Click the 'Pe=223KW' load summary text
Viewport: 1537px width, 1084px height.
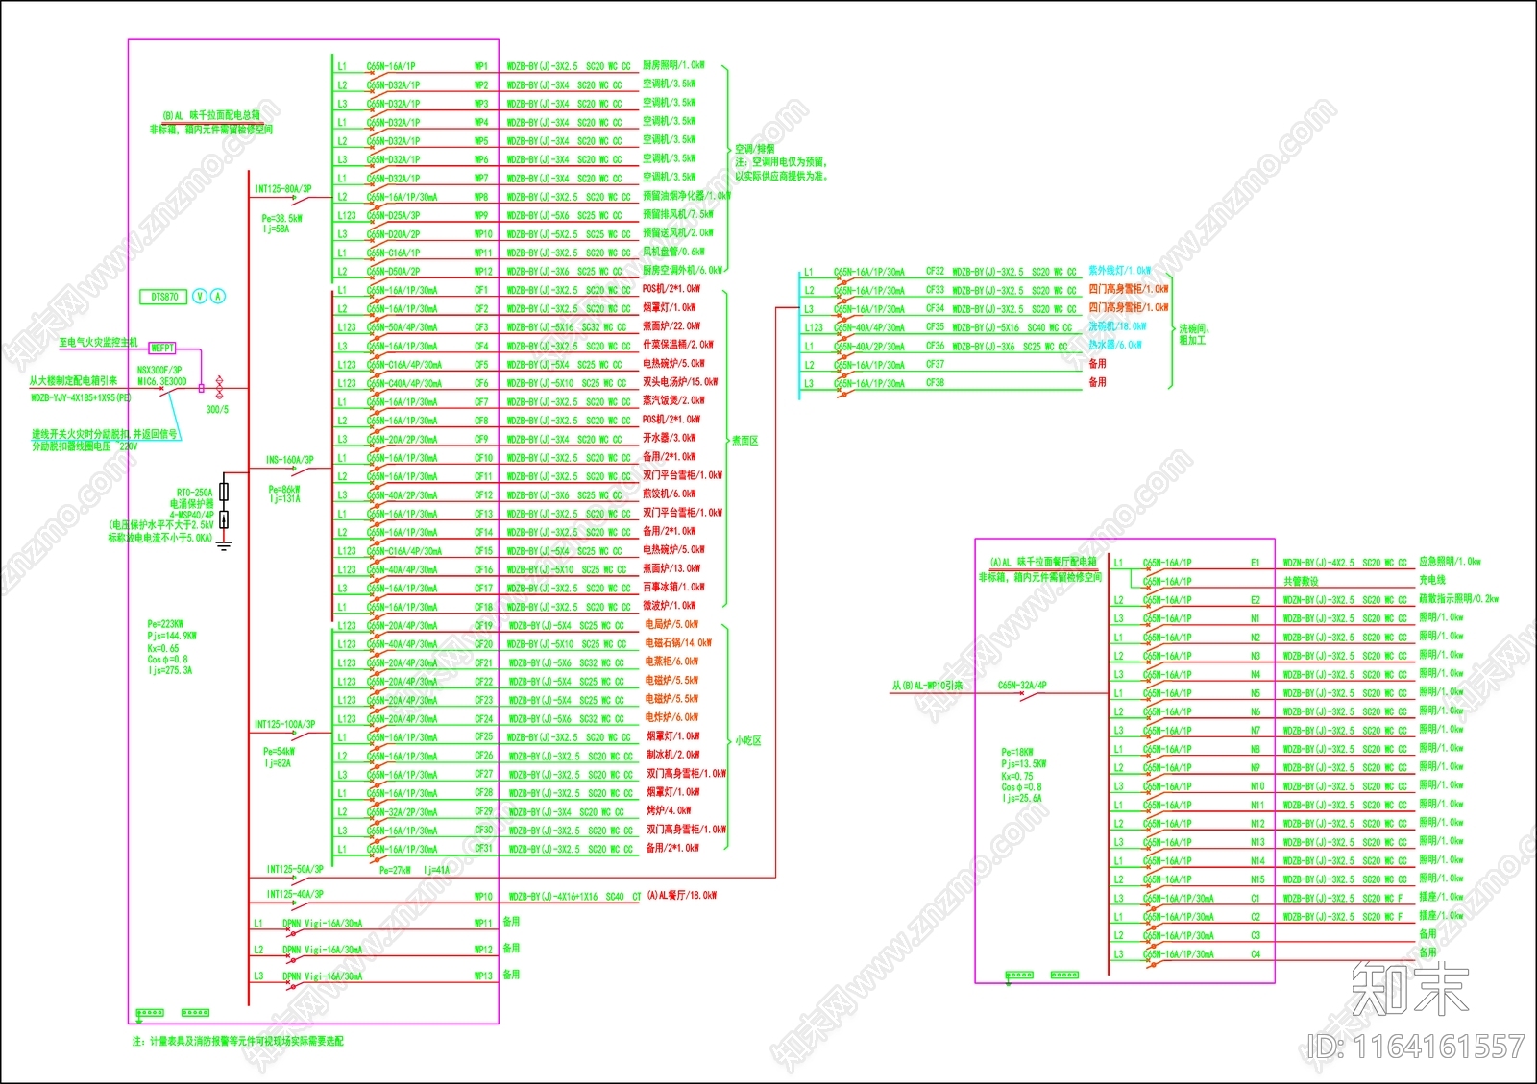point(165,624)
